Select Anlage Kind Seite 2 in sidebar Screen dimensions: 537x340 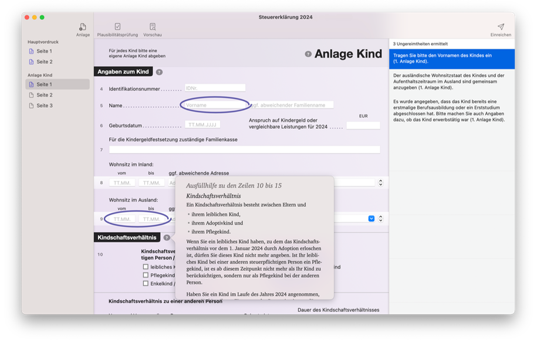44,95
